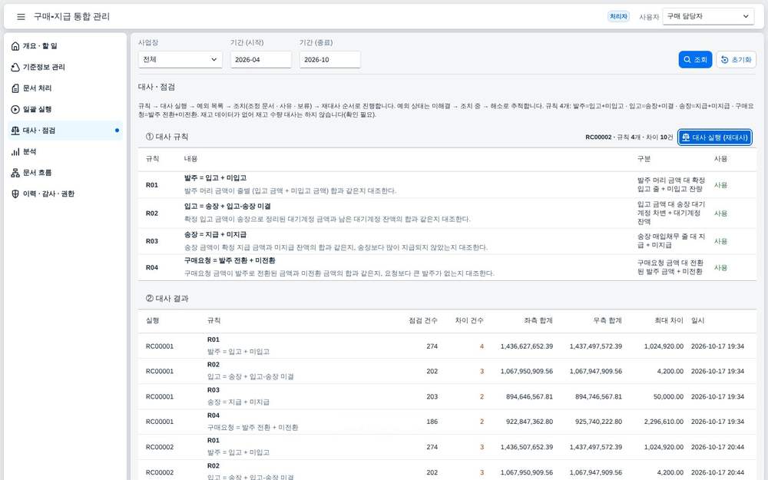The width and height of the screenshot is (768, 480).
Task: Click difference count 2 for RC00001 R04
Action: click(x=482, y=422)
